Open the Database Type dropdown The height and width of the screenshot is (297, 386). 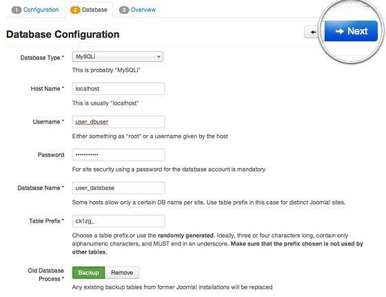tap(118, 57)
